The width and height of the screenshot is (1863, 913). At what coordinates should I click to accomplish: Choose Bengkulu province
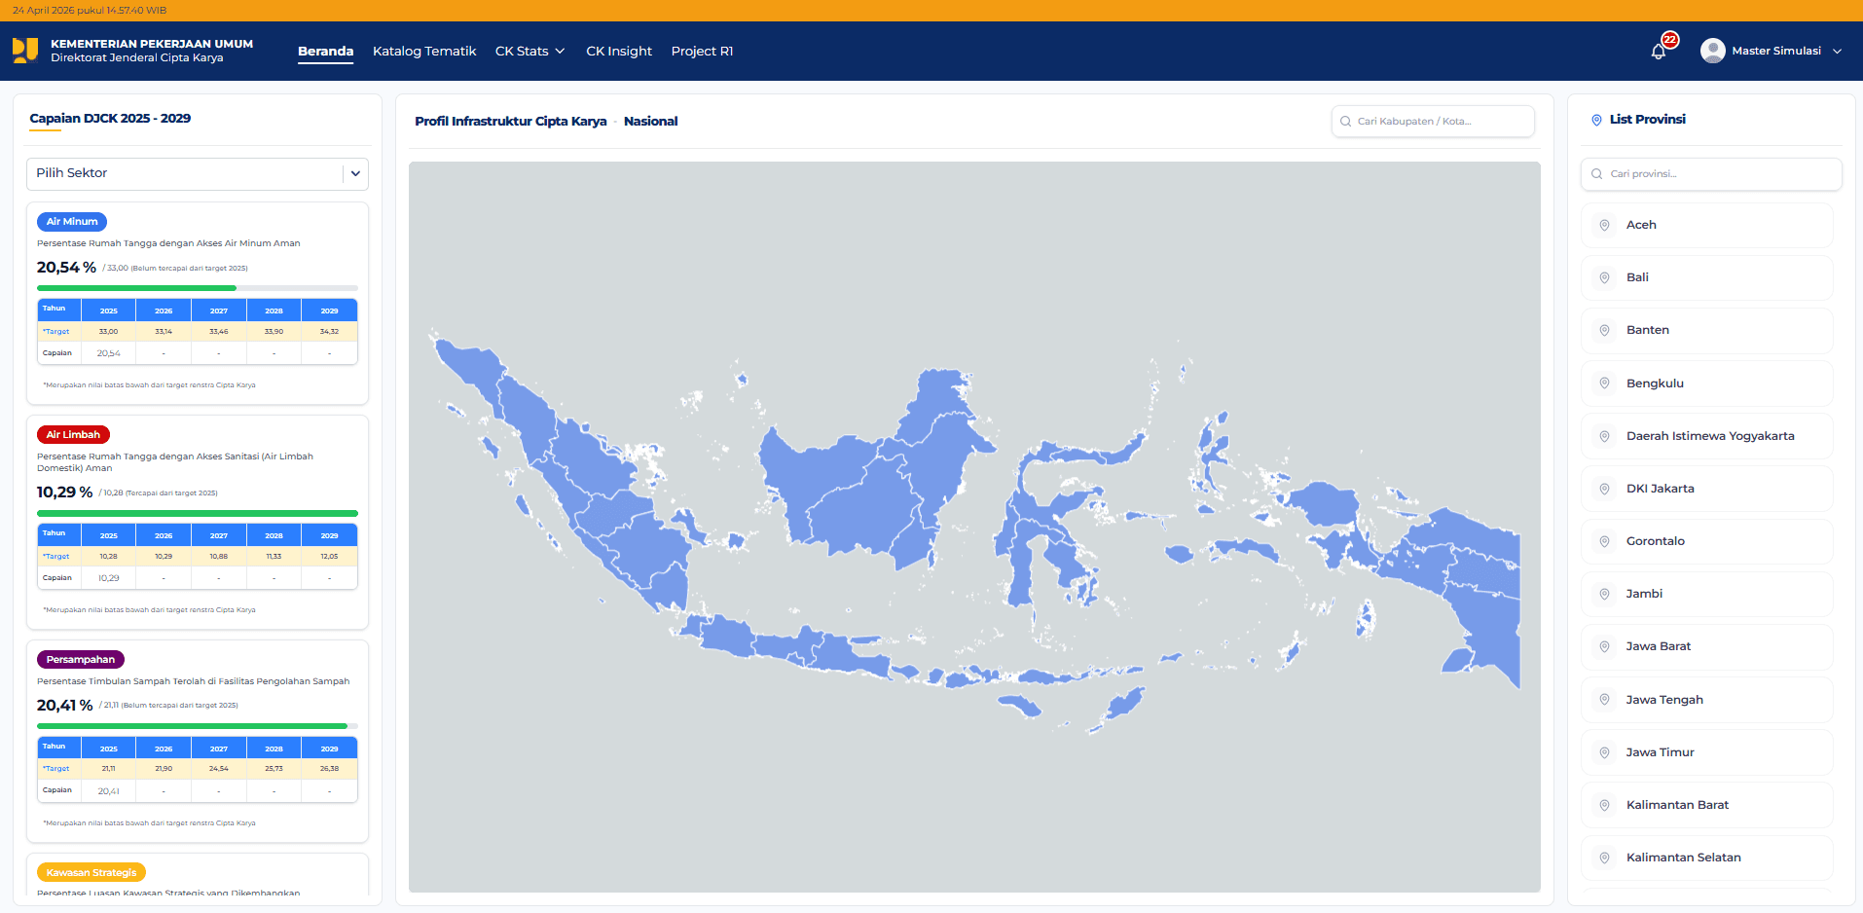pos(1707,383)
